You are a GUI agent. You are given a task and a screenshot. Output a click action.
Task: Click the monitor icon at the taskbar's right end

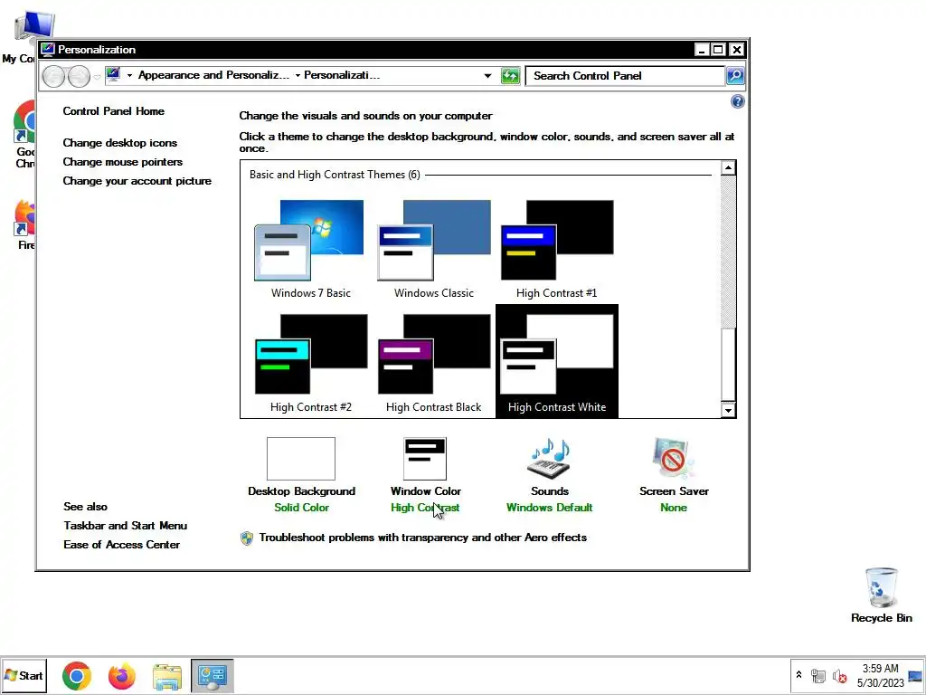(x=915, y=676)
